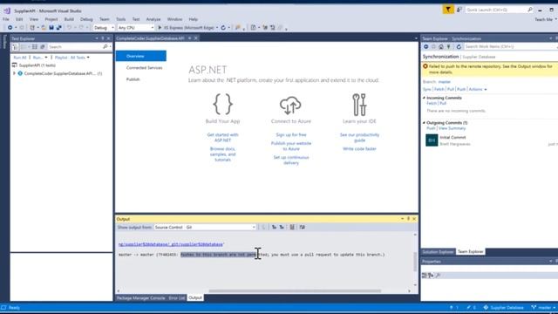Expand the CompleteCoder.SupplierDatabase.API test node
The height and width of the screenshot is (314, 558).
pyautogui.click(x=14, y=73)
